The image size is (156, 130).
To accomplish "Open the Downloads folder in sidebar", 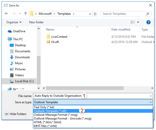I will pyautogui.click(x=22, y=57).
